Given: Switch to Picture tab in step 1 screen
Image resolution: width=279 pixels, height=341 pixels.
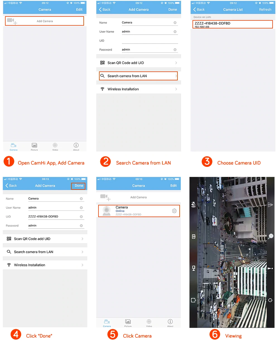Looking at the screenshot, I should click(34, 147).
